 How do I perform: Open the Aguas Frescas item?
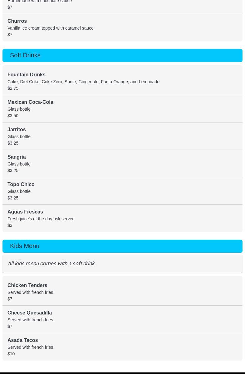click(x=25, y=212)
